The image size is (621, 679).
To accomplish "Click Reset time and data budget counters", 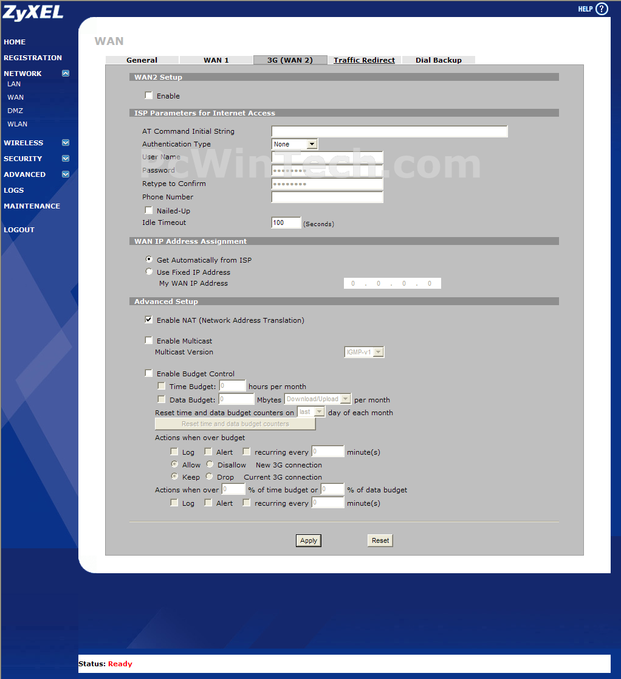I will pyautogui.click(x=235, y=424).
